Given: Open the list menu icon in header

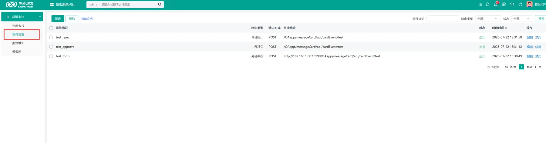Looking at the screenshot, I should pyautogui.click(x=480, y=5).
